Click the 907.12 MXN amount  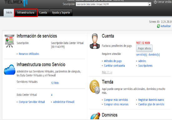[143, 43]
